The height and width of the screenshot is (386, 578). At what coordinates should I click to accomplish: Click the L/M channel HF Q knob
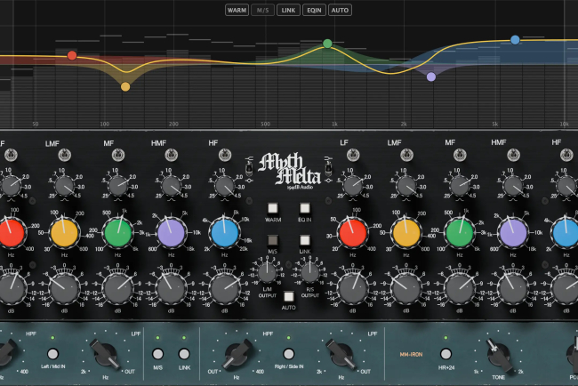(x=225, y=186)
